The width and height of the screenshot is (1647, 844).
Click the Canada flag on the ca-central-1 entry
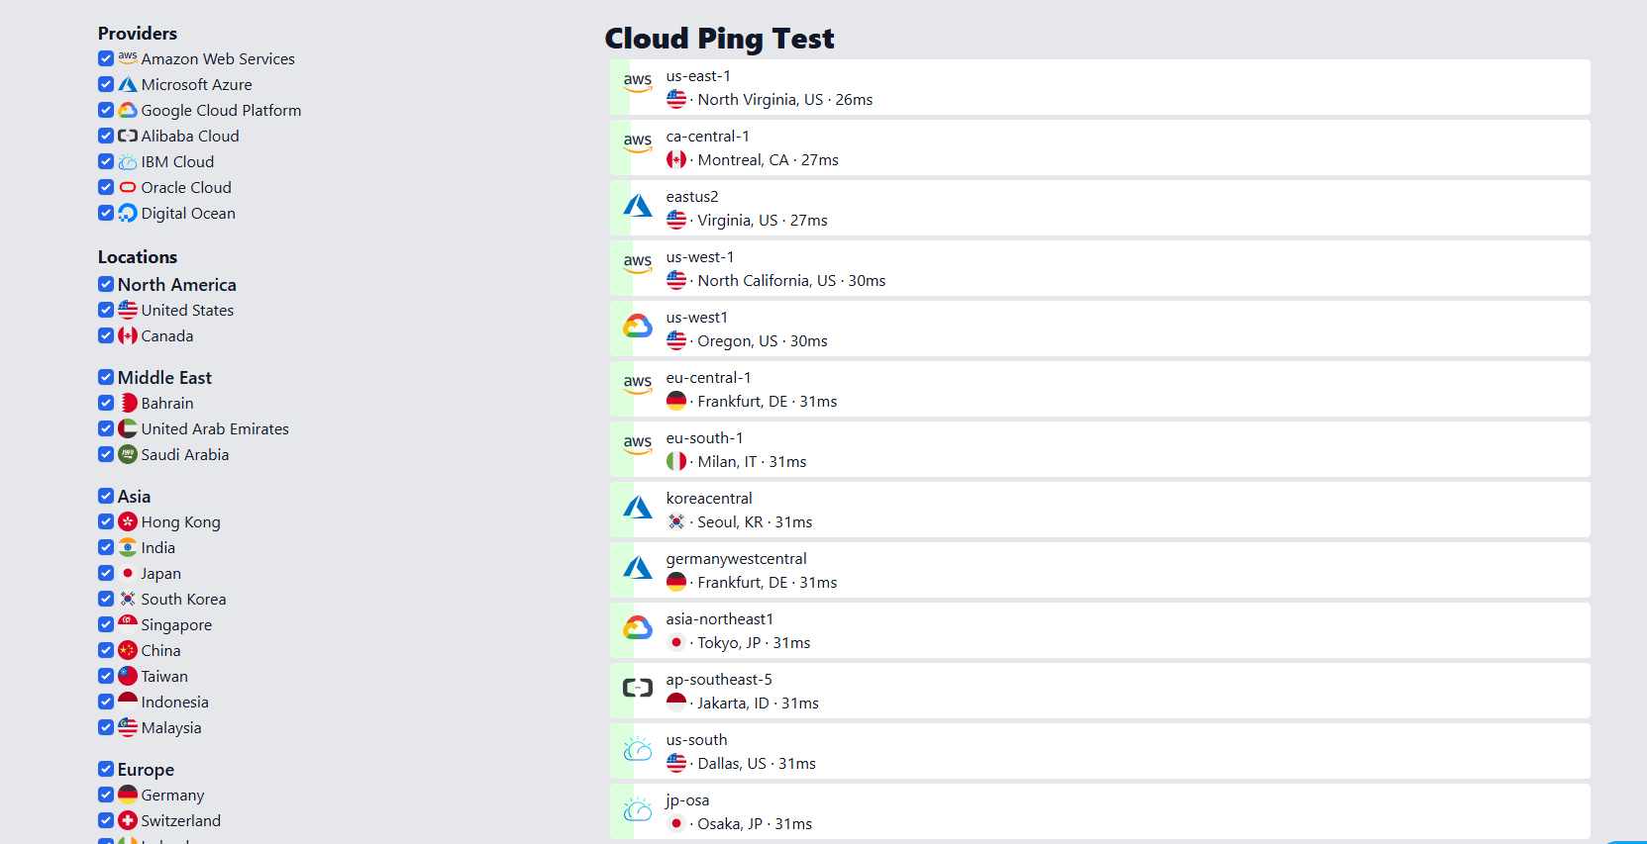coord(676,159)
